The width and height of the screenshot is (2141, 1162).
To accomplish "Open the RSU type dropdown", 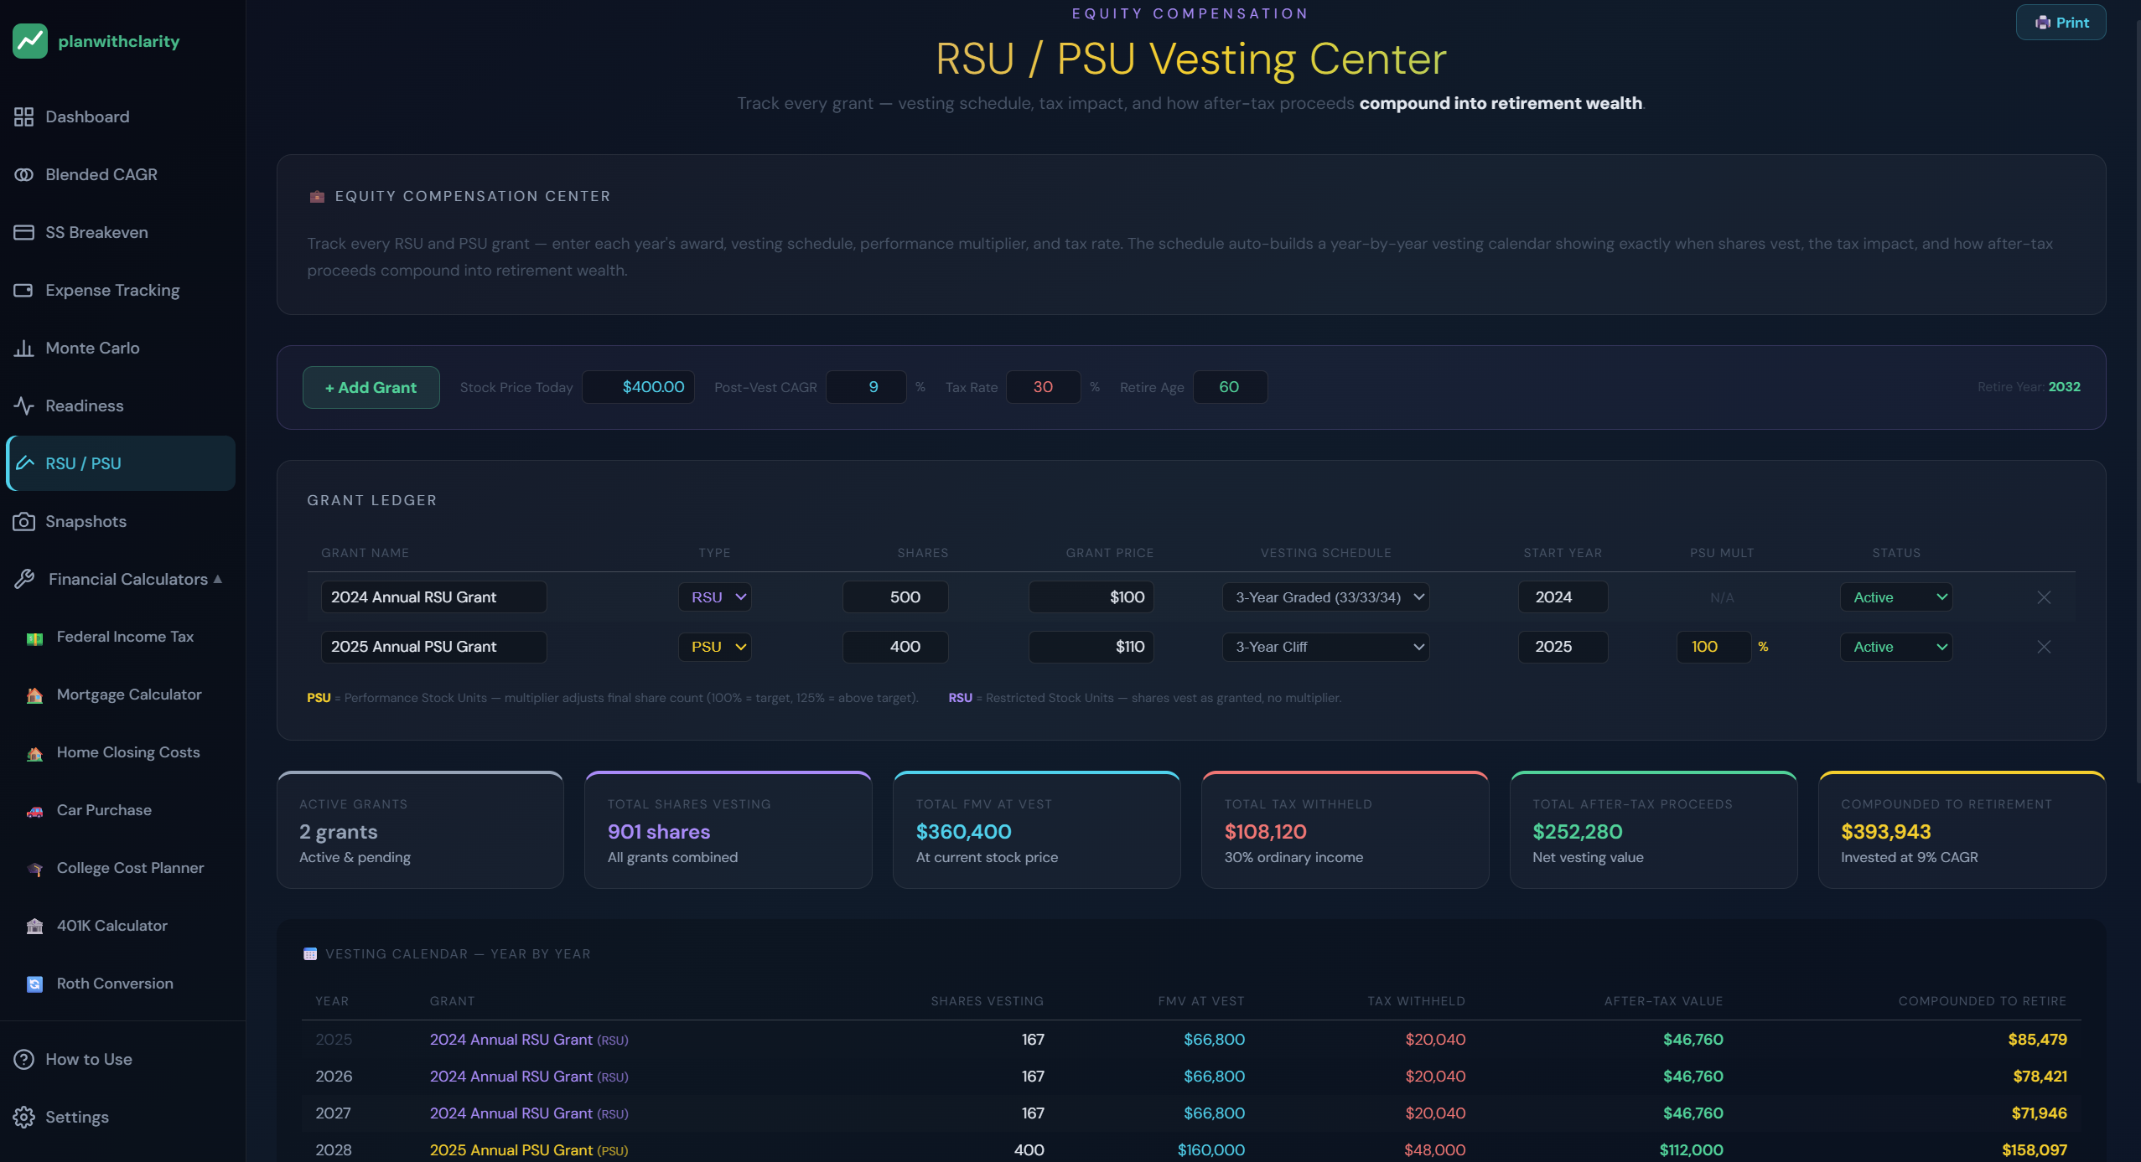I will 715,597.
